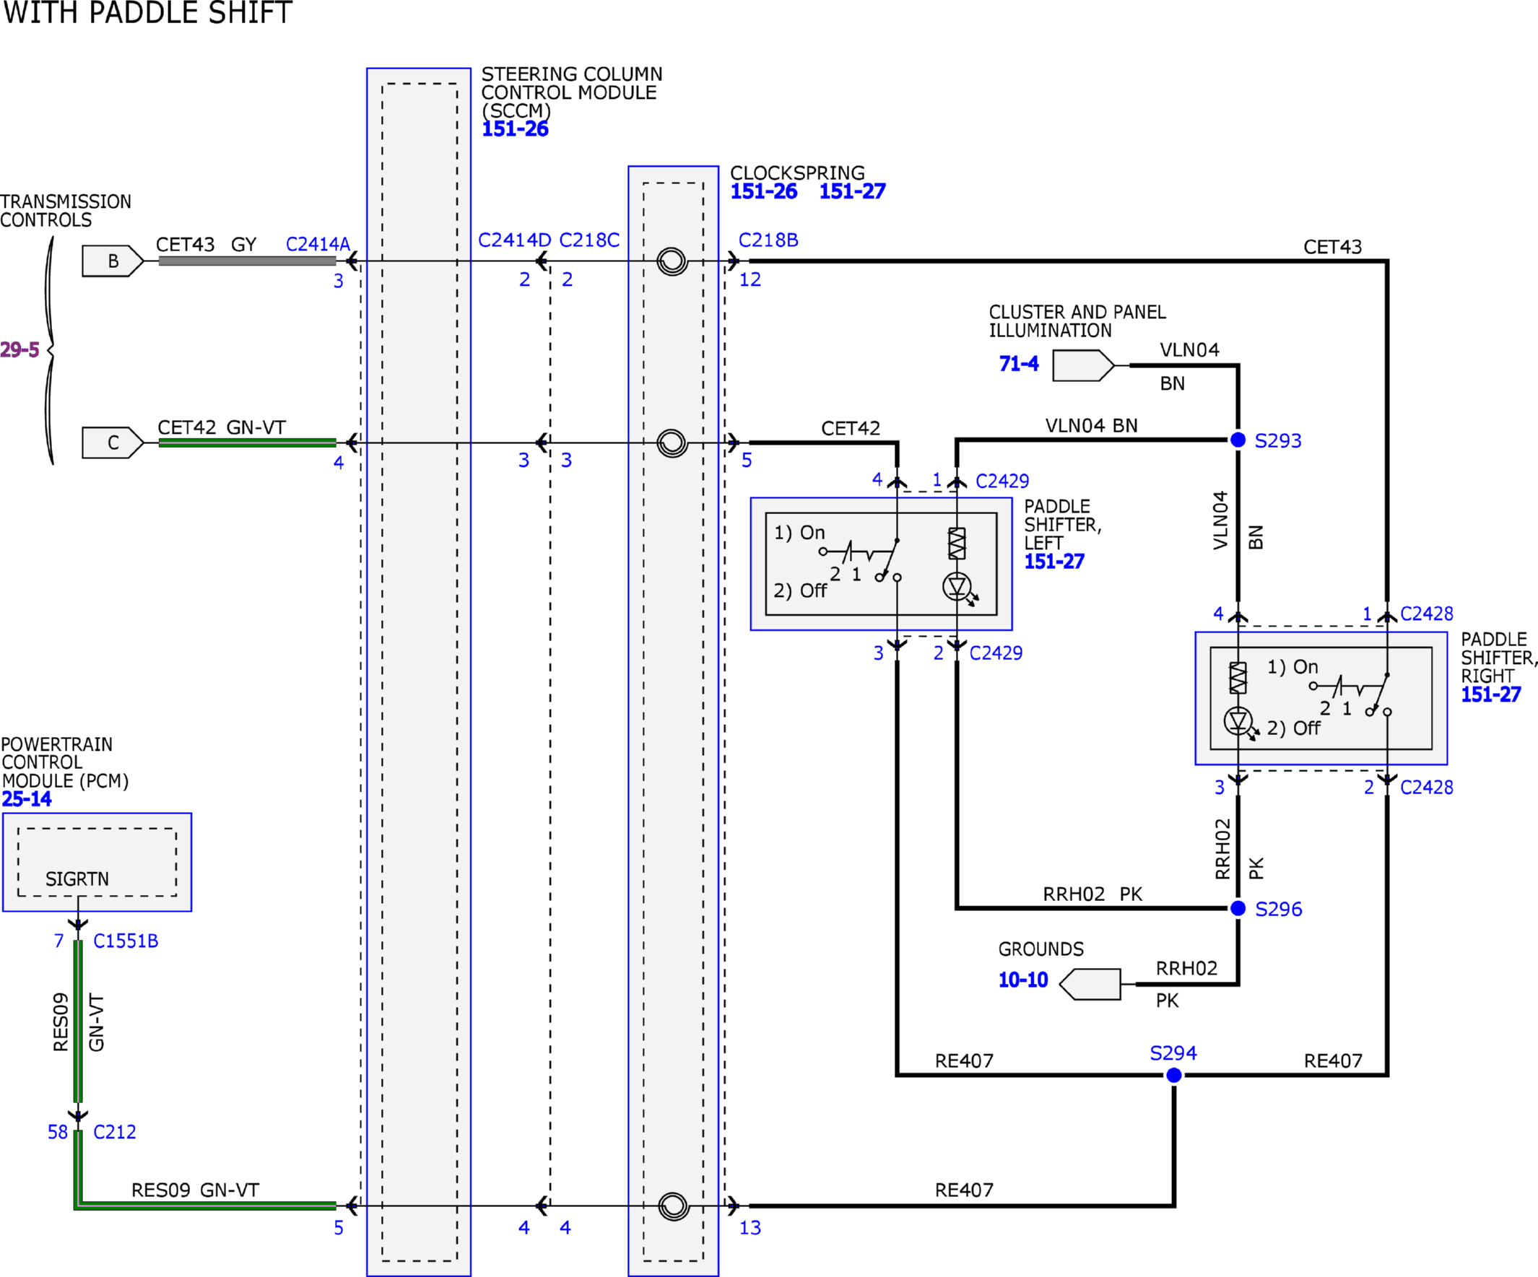The height and width of the screenshot is (1277, 1538).
Task: Open the 71-4 cluster illumination link
Action: click(x=1019, y=363)
